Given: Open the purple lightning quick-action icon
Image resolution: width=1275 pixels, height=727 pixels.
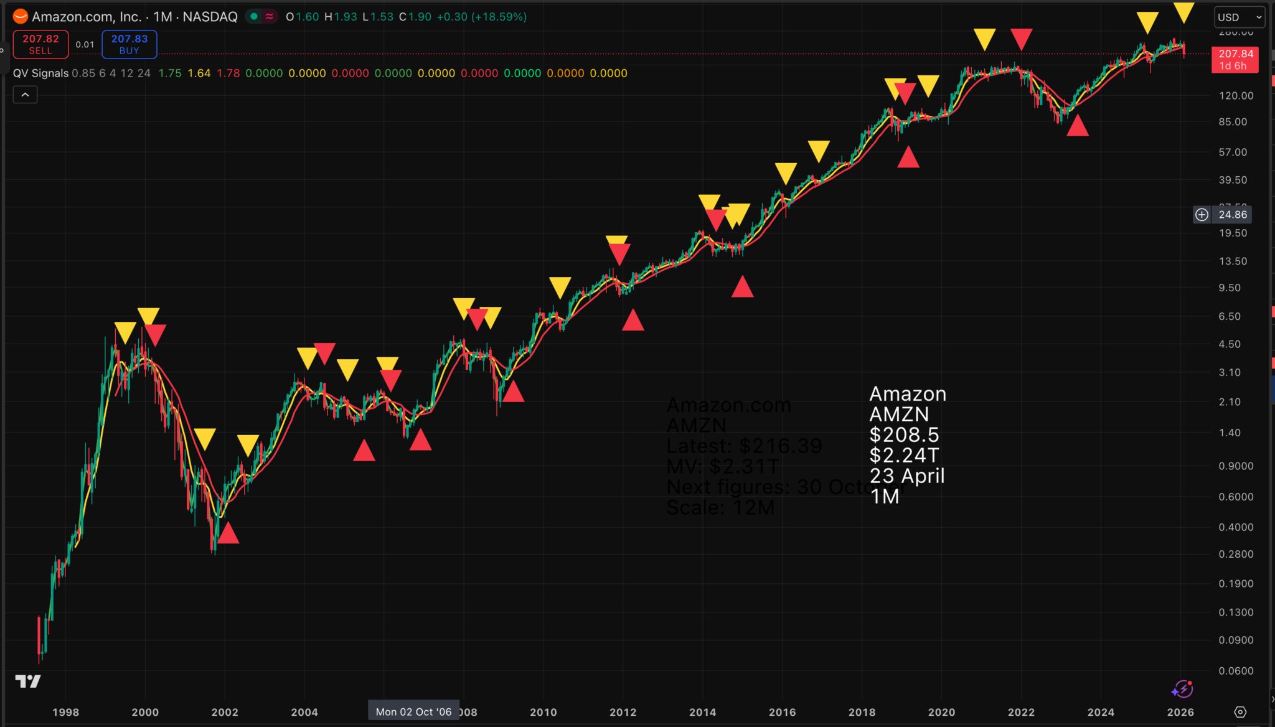Looking at the screenshot, I should click(x=1182, y=689).
